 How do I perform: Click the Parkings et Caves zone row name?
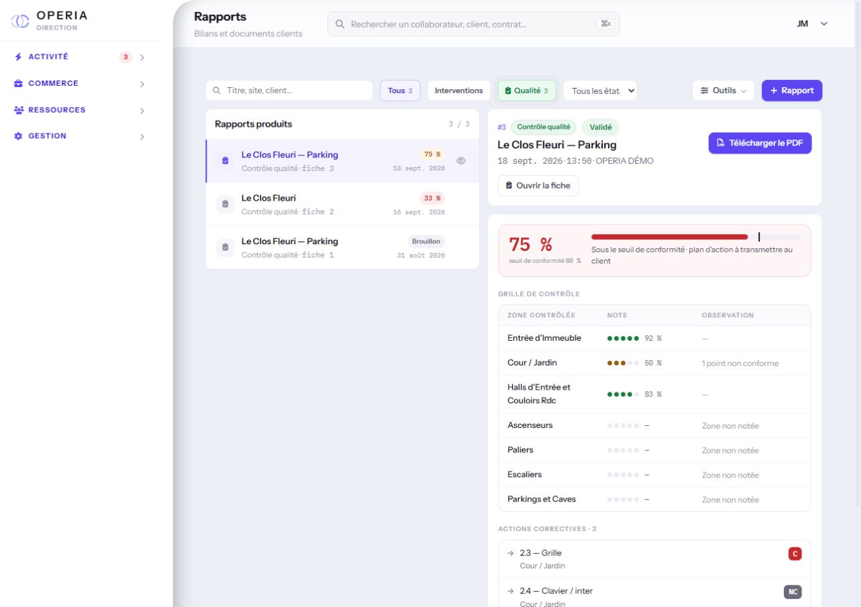[x=542, y=499]
